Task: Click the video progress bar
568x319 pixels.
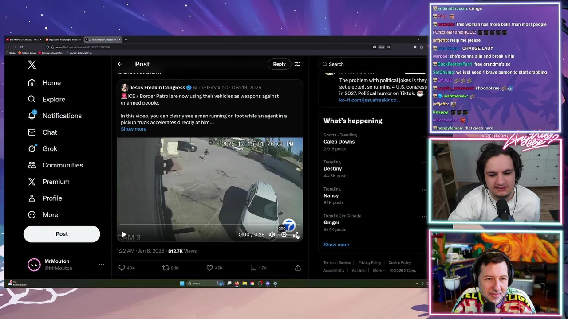Action: pyautogui.click(x=209, y=225)
